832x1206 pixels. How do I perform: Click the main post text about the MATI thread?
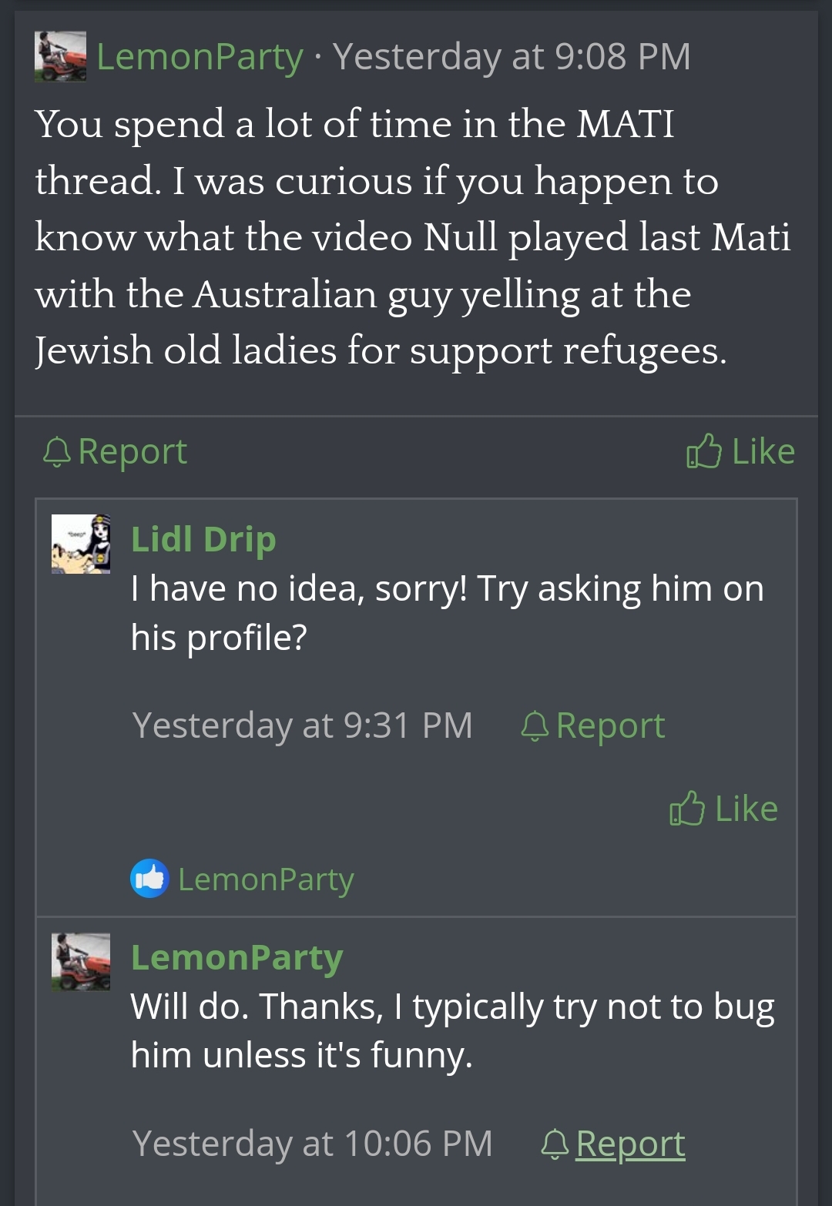(x=412, y=237)
